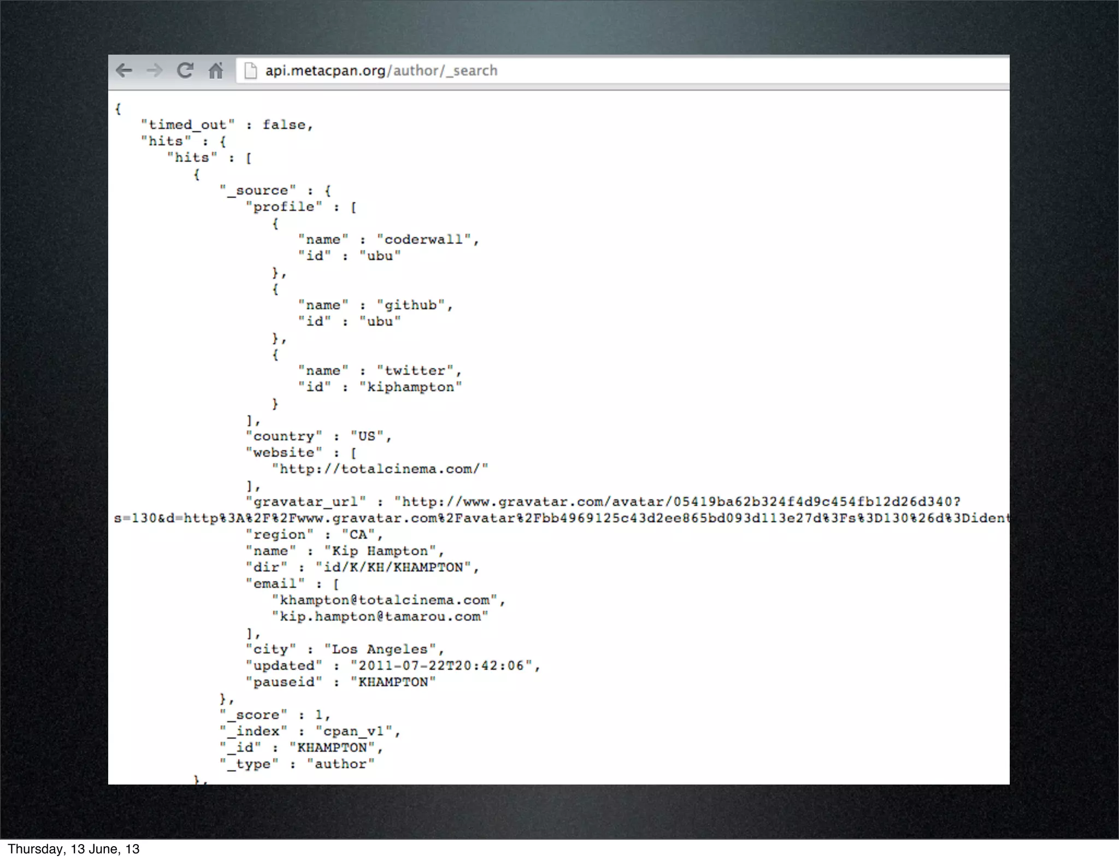Click the "twitter" profile name value
The width and height of the screenshot is (1119, 861).
tap(415, 371)
